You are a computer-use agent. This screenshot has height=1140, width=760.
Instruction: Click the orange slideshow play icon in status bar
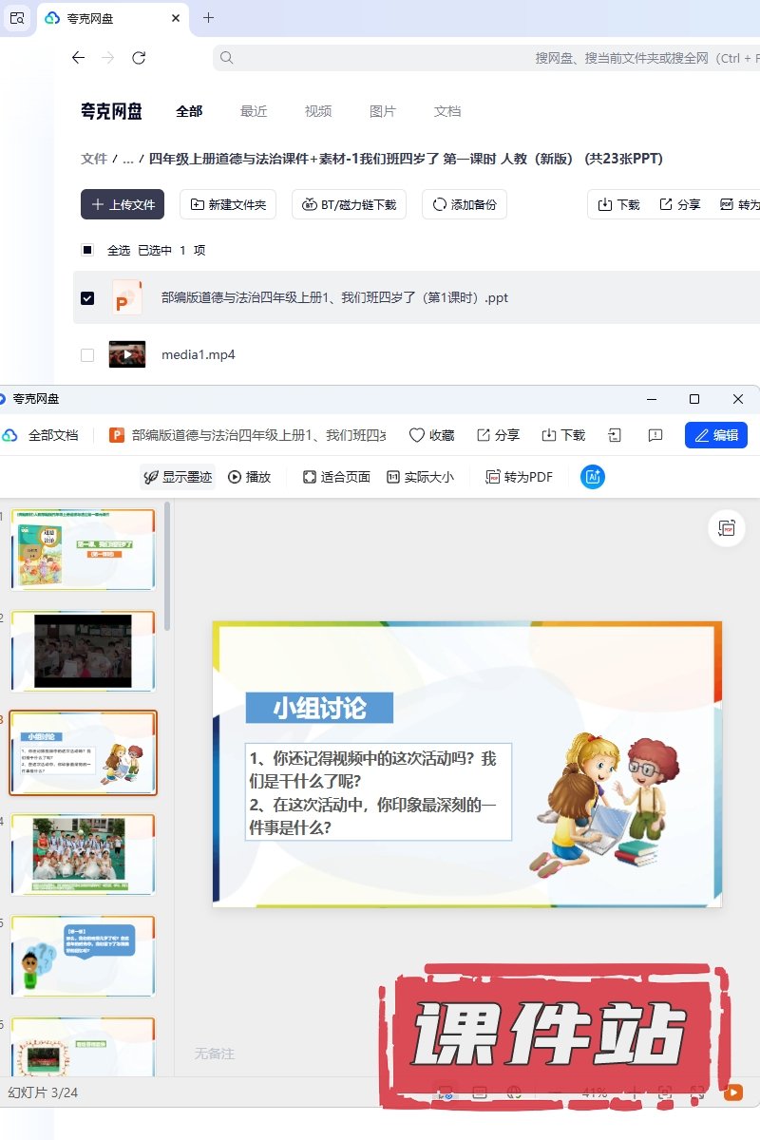point(733,1092)
